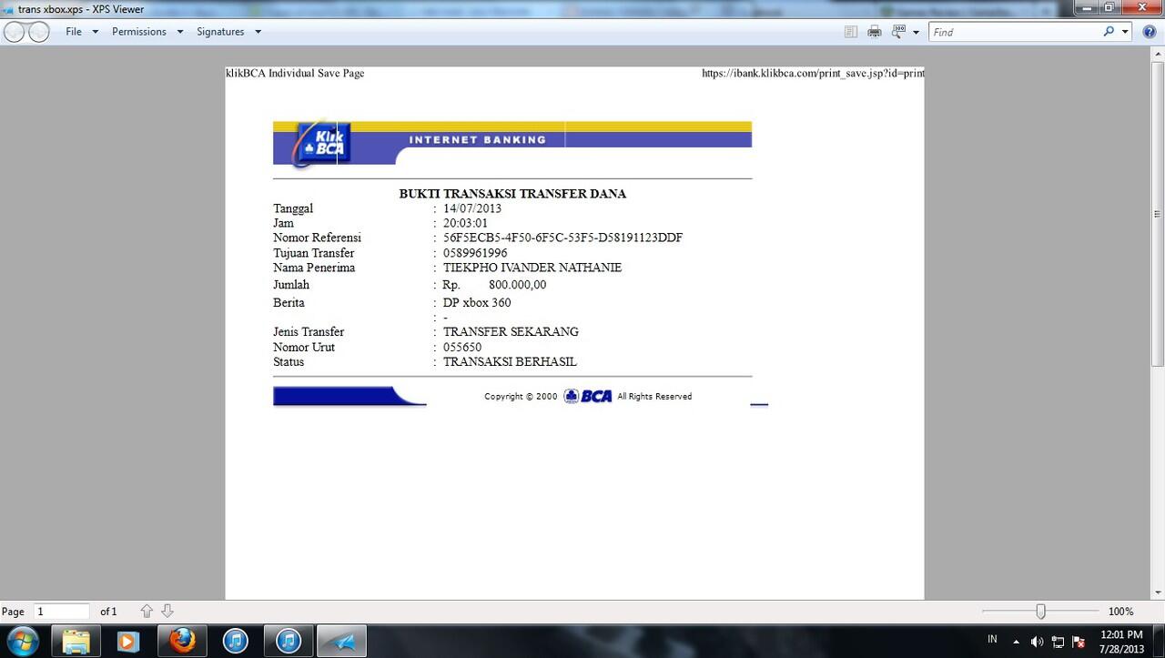
Task: Click the IN input language indicator
Action: (x=992, y=640)
